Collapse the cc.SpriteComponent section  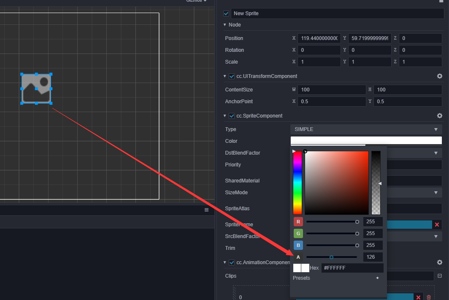(225, 115)
